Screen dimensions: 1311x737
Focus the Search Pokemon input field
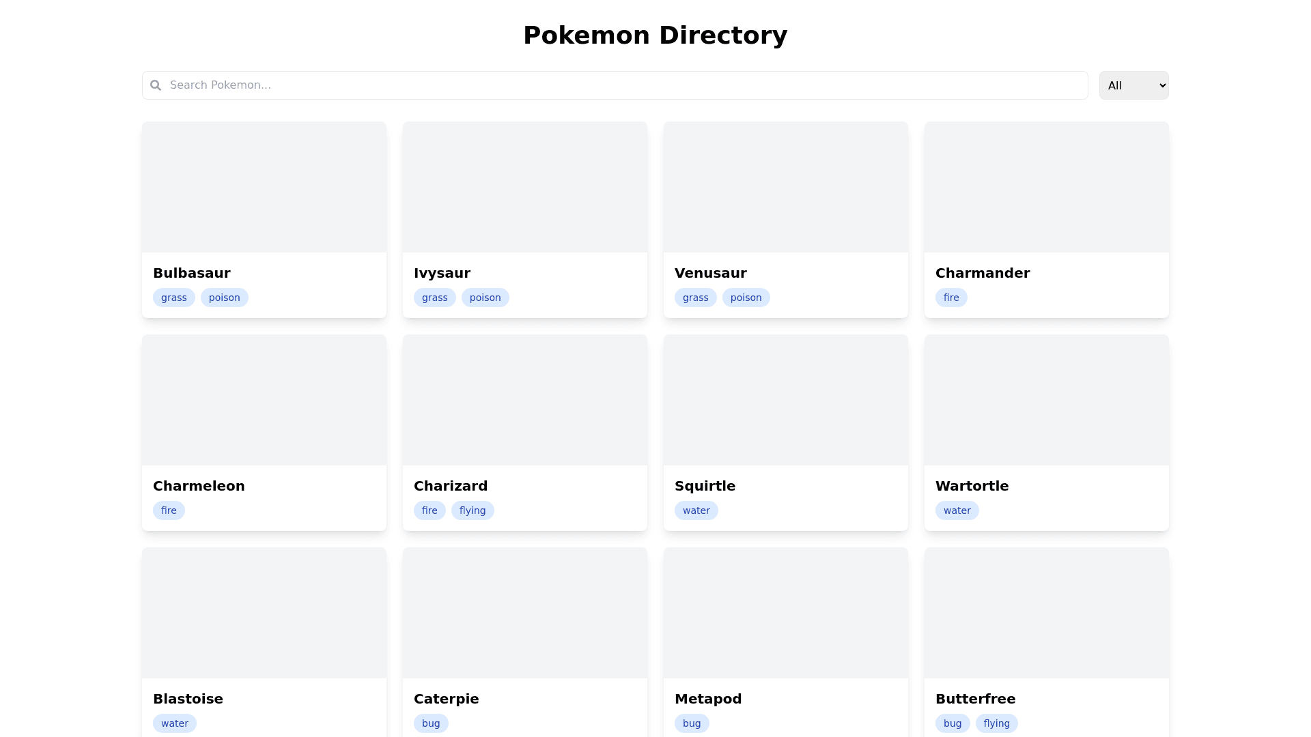pos(615,85)
